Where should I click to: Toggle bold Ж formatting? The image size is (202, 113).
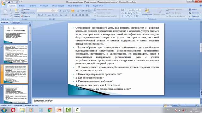tap(39, 15)
